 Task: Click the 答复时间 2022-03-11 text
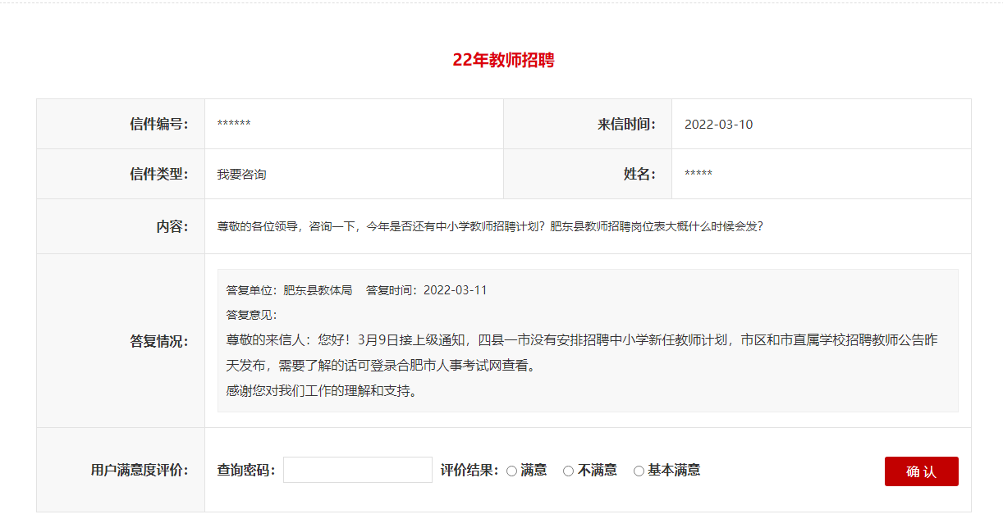click(426, 290)
